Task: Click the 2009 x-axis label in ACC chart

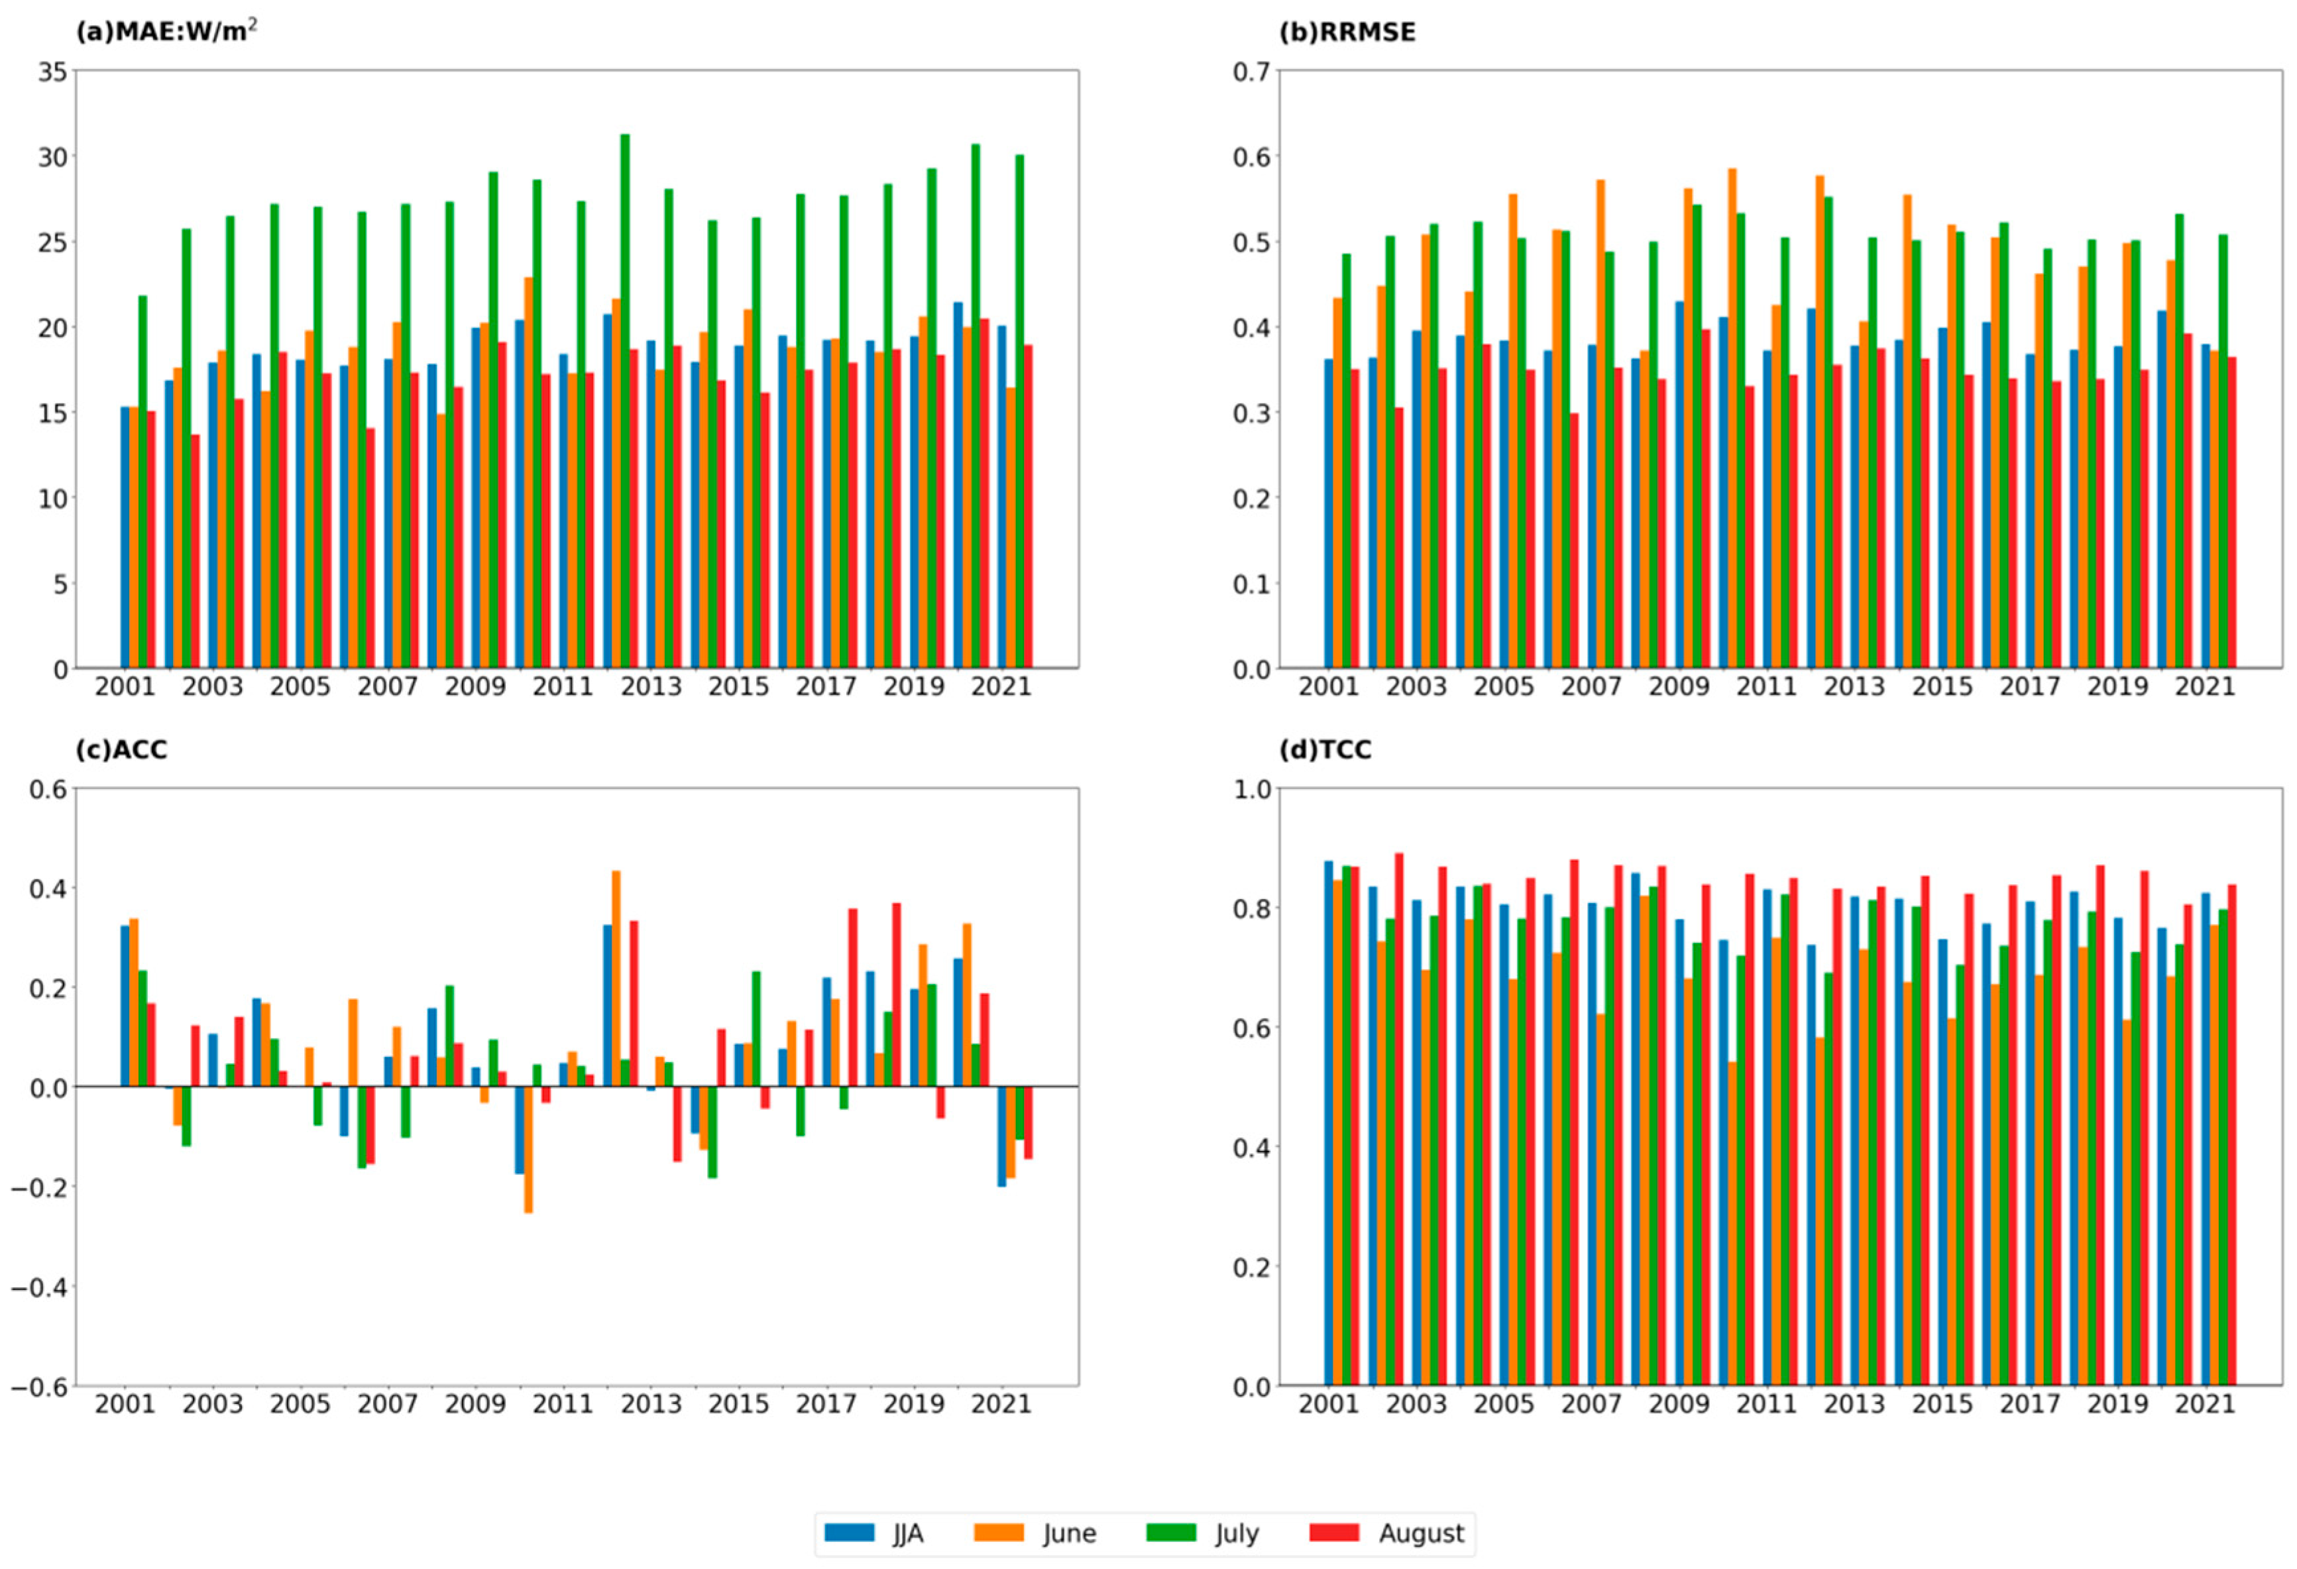Action: tap(475, 1404)
